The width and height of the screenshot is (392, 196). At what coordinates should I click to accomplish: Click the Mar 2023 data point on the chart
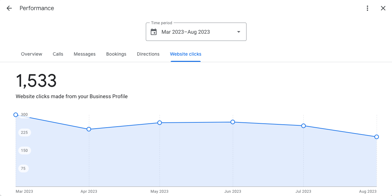pyautogui.click(x=16, y=115)
